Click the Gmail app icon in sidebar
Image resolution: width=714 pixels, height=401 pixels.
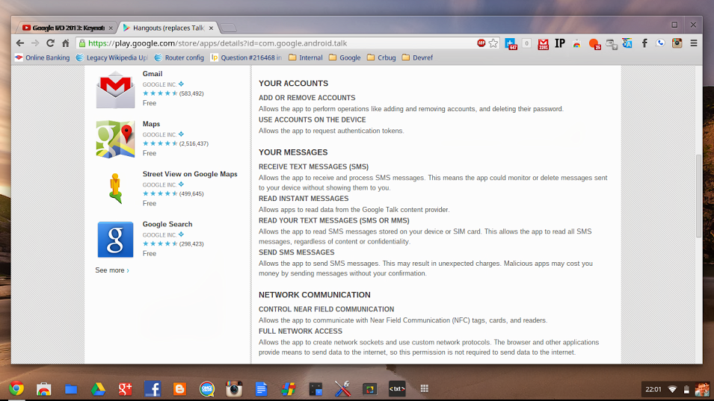point(115,89)
